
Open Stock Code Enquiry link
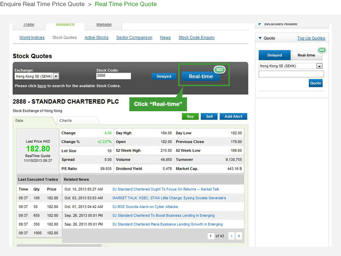(196, 37)
